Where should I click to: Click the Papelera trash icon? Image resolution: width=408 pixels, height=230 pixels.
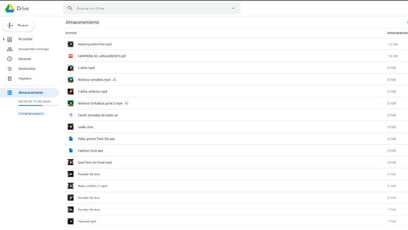(x=10, y=78)
